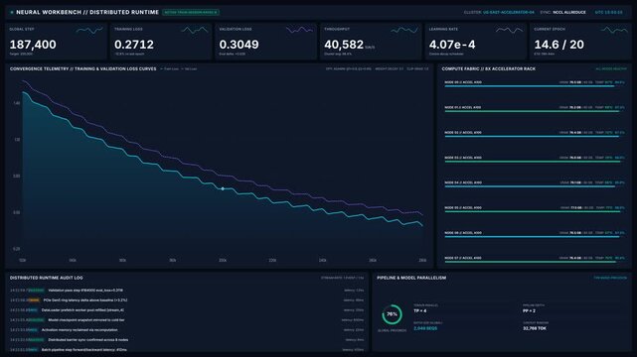
Task: Click the NODE 06 utilization bar
Action: point(535,237)
